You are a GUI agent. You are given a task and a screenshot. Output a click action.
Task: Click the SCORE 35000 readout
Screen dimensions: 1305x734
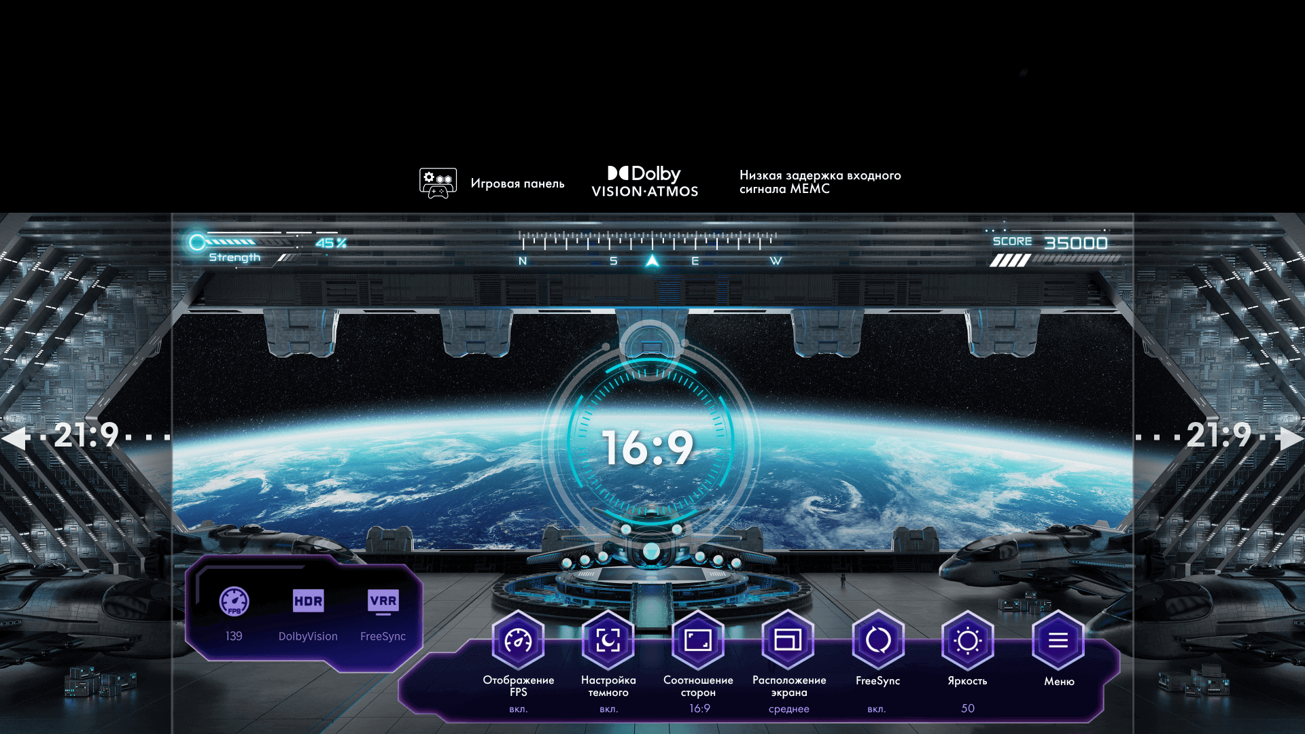[x=1050, y=243]
